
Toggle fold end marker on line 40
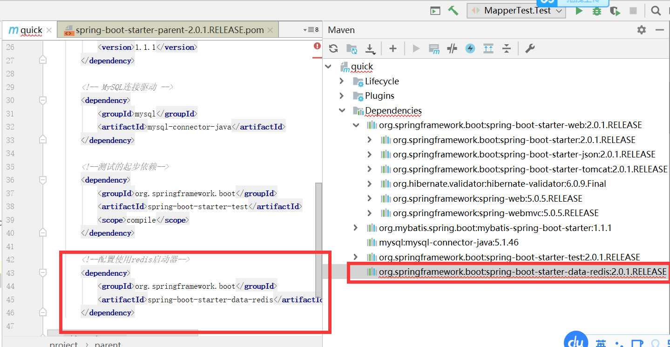[x=43, y=233]
